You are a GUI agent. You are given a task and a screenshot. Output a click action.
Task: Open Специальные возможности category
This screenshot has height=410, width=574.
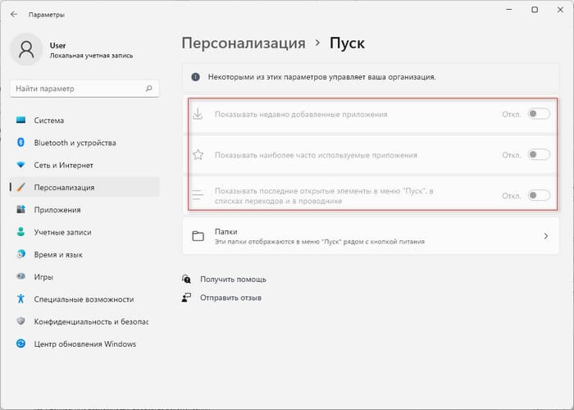coord(84,299)
